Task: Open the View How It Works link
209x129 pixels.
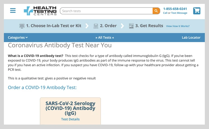Action: (x=178, y=26)
